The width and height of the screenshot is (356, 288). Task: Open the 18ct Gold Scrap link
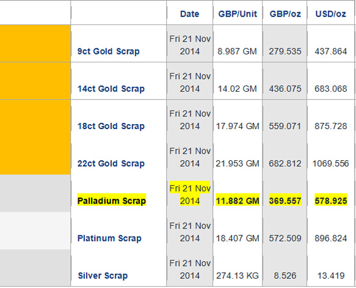pyautogui.click(x=111, y=126)
